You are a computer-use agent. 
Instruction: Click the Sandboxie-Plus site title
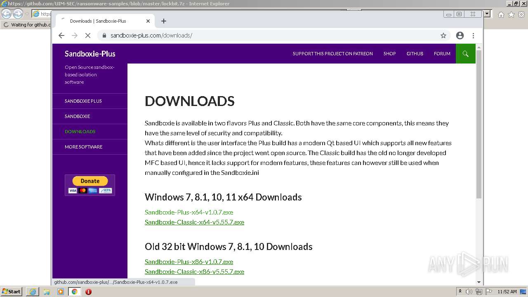pos(90,54)
